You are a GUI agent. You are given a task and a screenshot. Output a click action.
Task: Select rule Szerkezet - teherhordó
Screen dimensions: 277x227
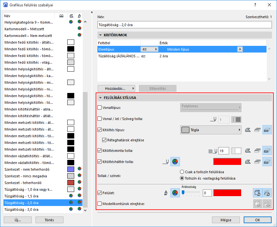pyautogui.click(x=43, y=183)
